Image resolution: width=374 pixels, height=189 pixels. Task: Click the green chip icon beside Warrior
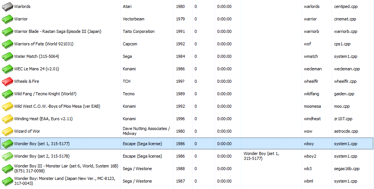(x=8, y=19)
